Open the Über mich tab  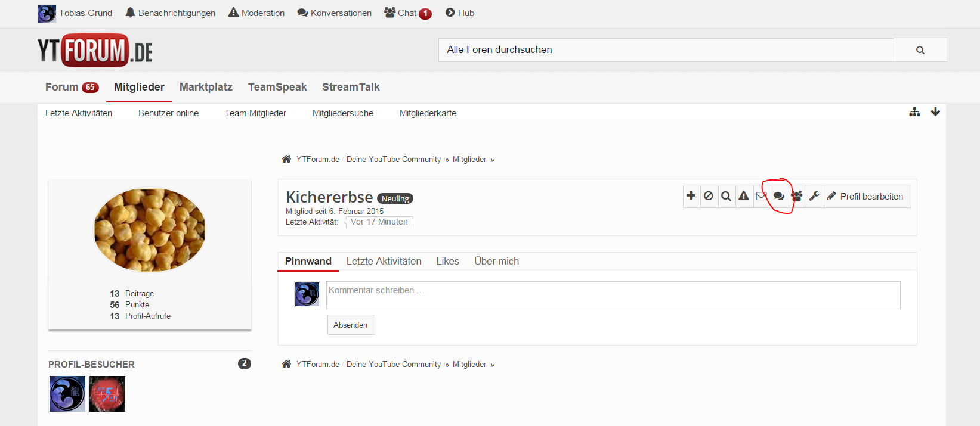(496, 261)
